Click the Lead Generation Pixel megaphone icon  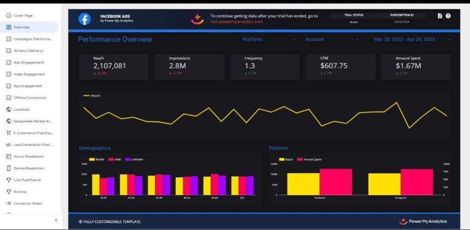coord(9,145)
